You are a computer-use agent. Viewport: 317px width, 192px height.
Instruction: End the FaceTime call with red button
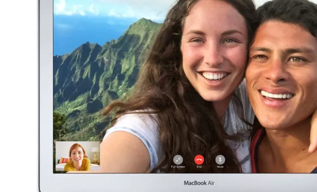pos(199,160)
